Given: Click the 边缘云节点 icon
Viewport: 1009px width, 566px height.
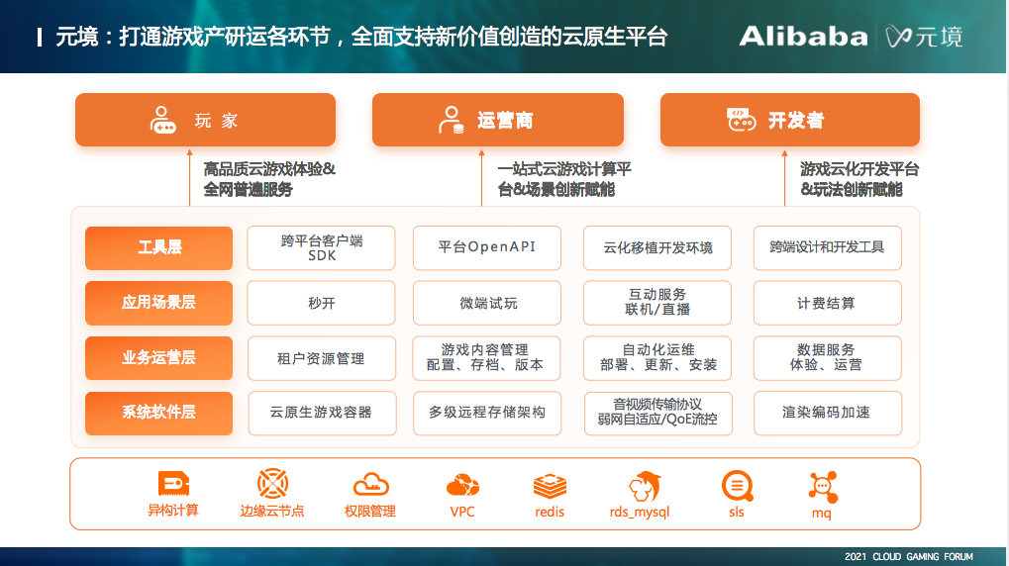Looking at the screenshot, I should click(x=272, y=484).
